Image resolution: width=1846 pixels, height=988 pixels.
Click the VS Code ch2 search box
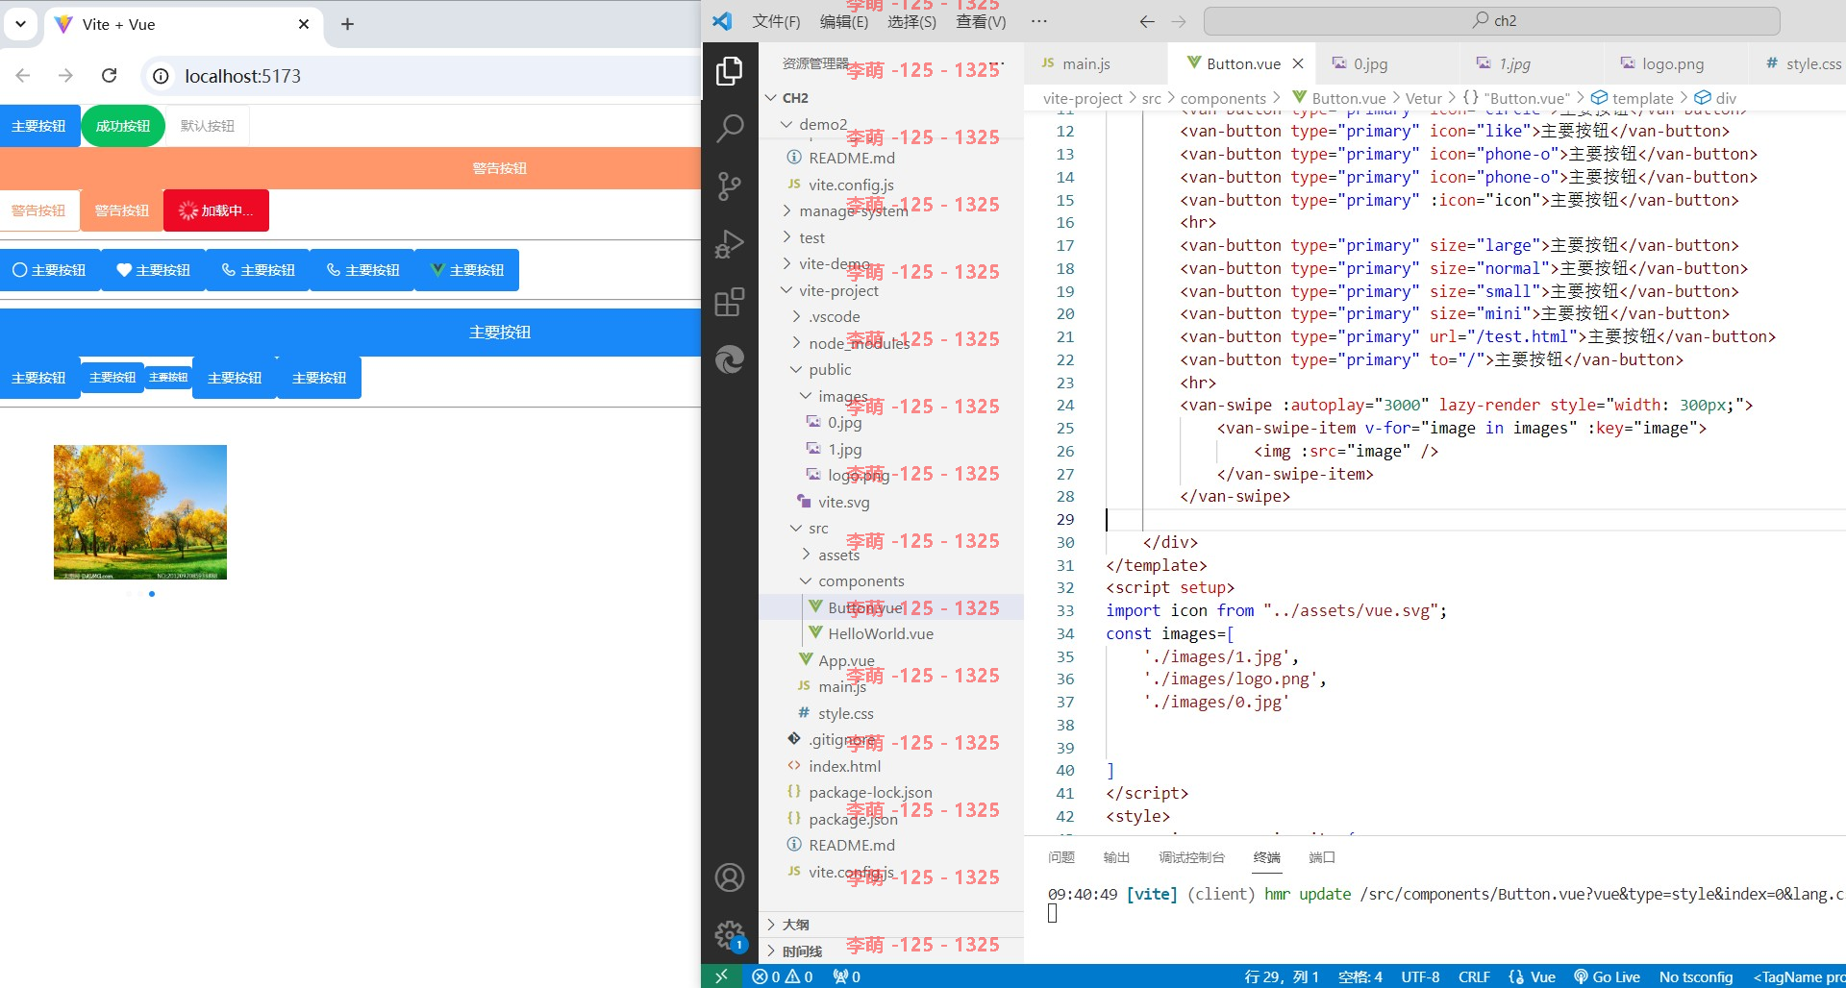click(1492, 21)
